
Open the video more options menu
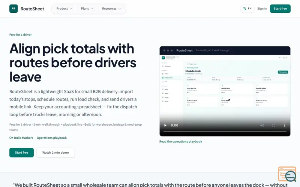point(285,125)
